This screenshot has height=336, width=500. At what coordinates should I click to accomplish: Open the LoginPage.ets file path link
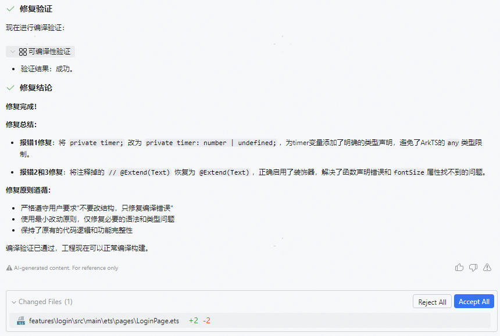click(x=105, y=320)
